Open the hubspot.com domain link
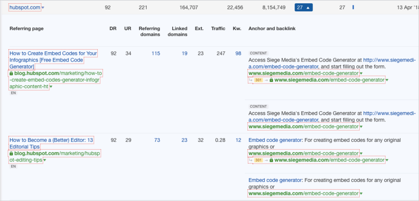Viewport: 419px width, 201px height. [x=25, y=8]
